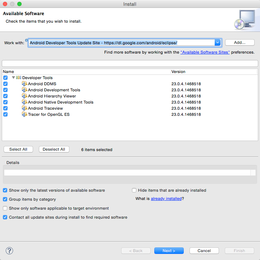The width and height of the screenshot is (260, 260).
Task: Disable Group items by category
Action: (5, 199)
